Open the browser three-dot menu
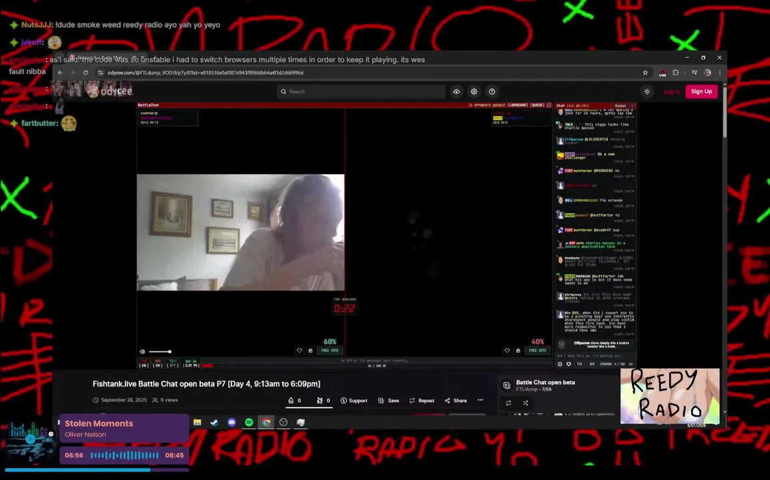Screen dimensions: 770x480 click(x=720, y=73)
